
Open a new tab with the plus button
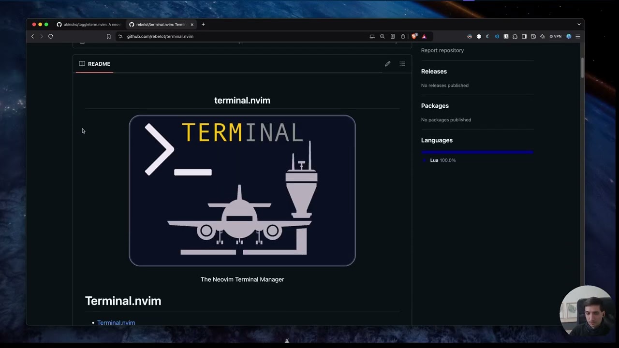[x=203, y=24]
